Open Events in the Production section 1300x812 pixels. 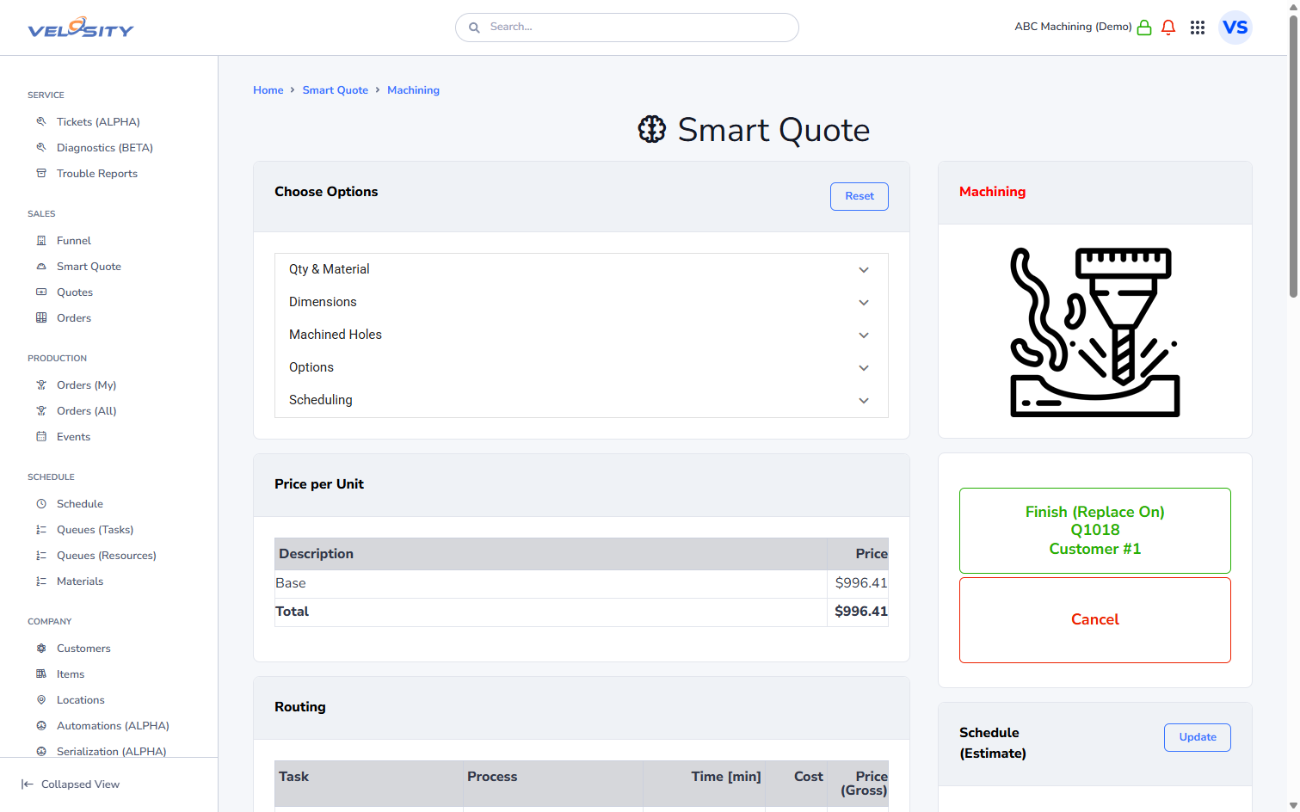click(x=73, y=436)
